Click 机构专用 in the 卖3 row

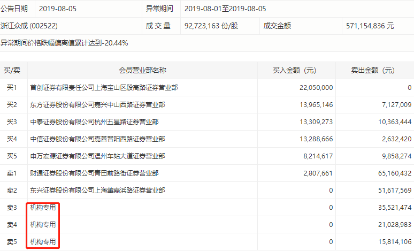click(43, 207)
